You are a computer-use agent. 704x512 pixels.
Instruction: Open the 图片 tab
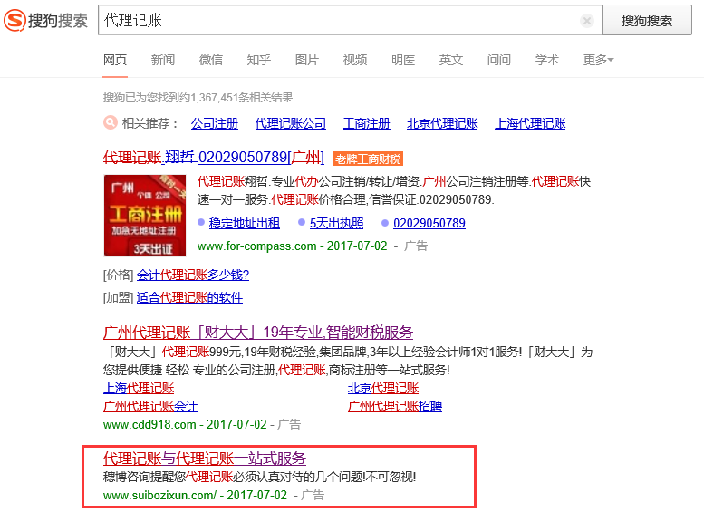(x=306, y=60)
